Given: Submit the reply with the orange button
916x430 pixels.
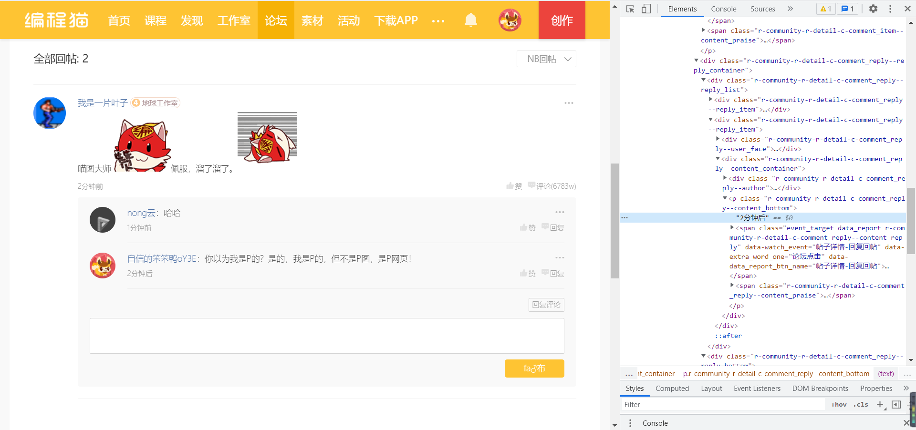Looking at the screenshot, I should click(534, 369).
